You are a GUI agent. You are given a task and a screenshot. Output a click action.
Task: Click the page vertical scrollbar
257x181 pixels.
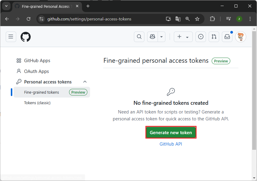254,90
